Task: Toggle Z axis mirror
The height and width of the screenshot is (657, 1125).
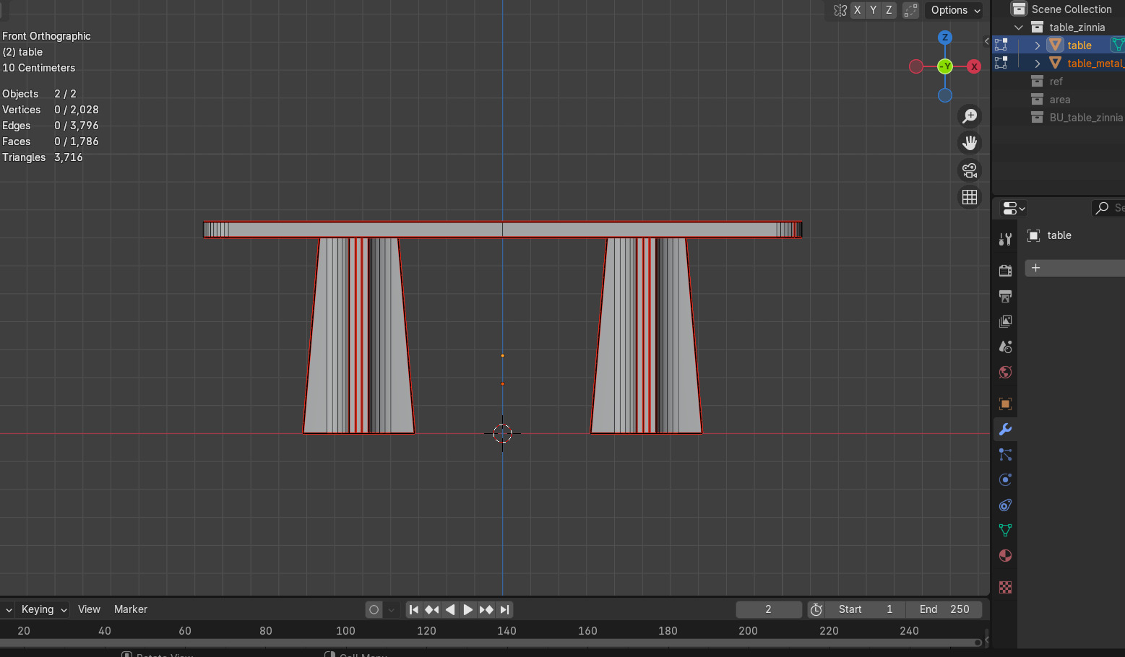Action: pyautogui.click(x=889, y=10)
